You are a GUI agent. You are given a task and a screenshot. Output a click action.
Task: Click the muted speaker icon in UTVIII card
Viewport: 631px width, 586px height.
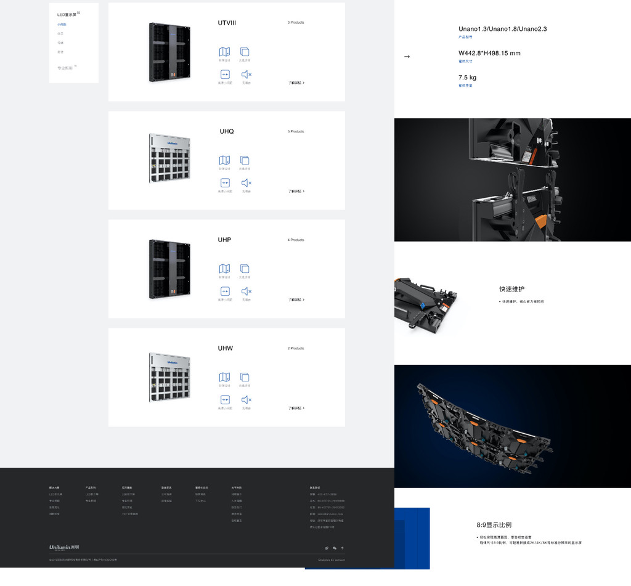[246, 74]
